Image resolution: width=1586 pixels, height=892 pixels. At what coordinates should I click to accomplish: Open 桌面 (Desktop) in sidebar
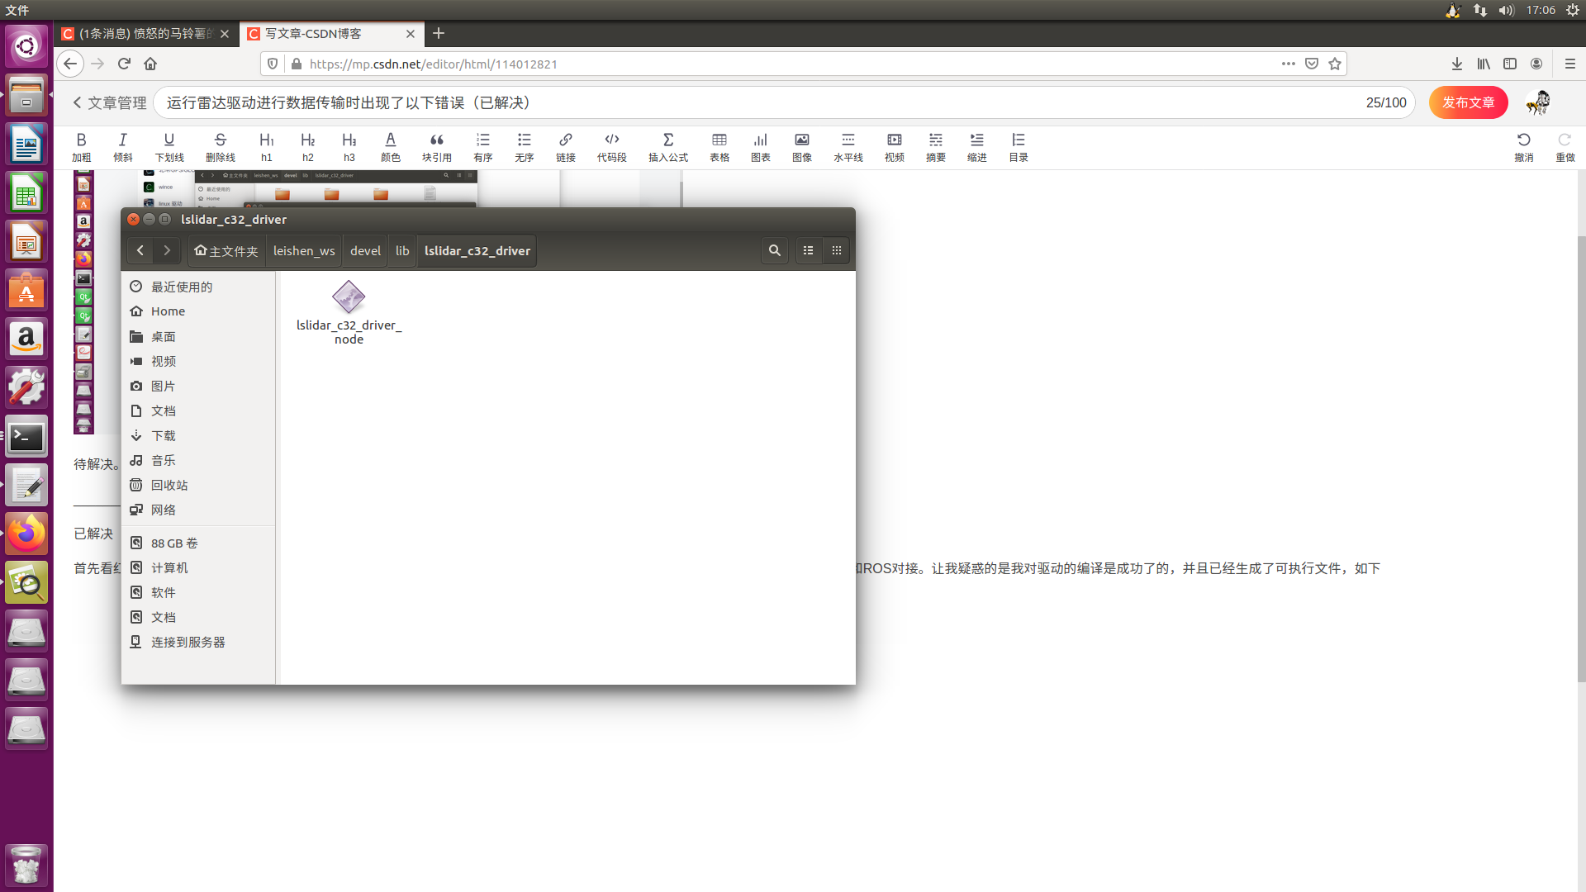[x=198, y=336]
